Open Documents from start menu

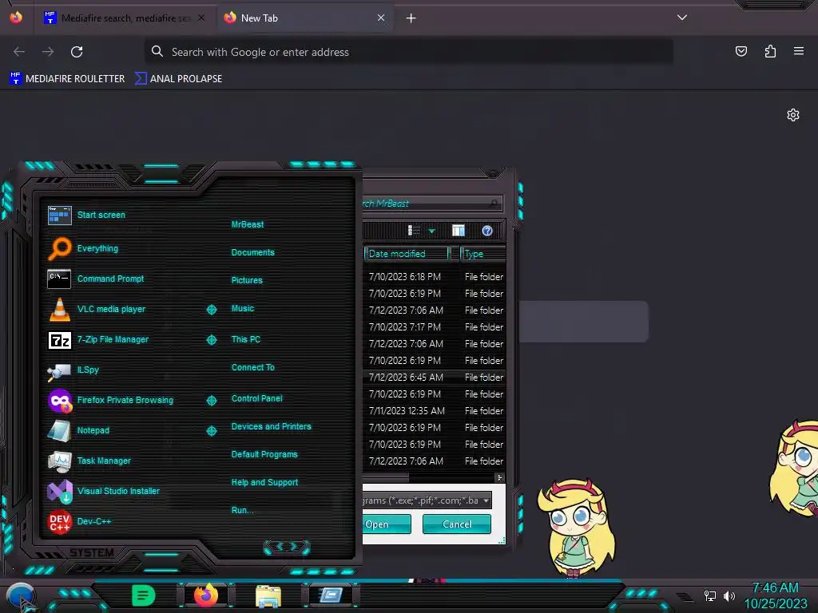pyautogui.click(x=252, y=252)
